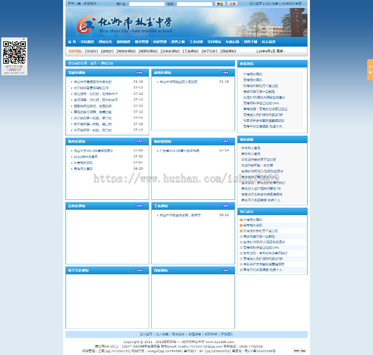Viewport: 373px width, 355px height.
Task: Open notice 林尘中学寒假致学生家长的
Action: pos(92,82)
